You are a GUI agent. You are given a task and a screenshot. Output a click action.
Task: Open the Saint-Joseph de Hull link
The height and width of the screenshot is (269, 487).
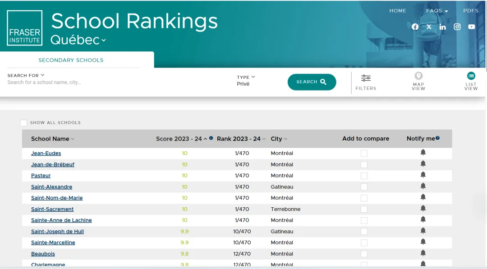pyautogui.click(x=57, y=232)
